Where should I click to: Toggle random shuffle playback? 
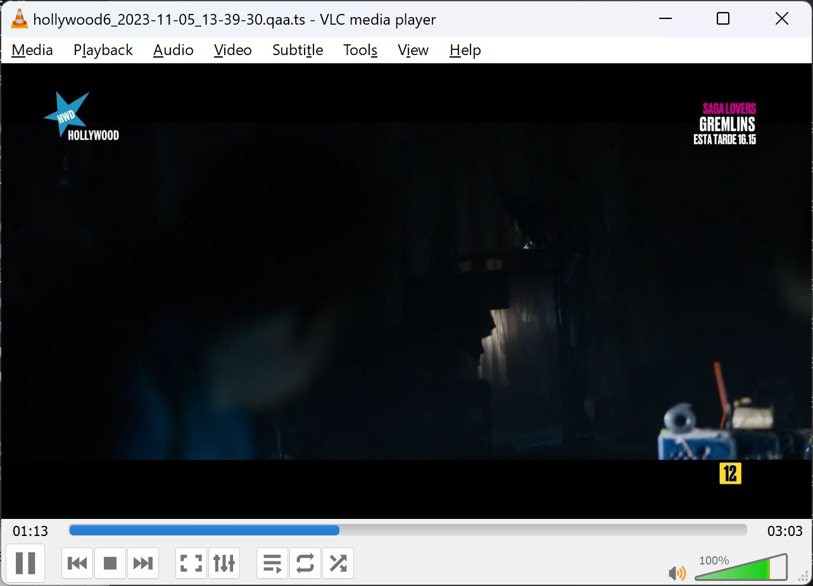(338, 563)
